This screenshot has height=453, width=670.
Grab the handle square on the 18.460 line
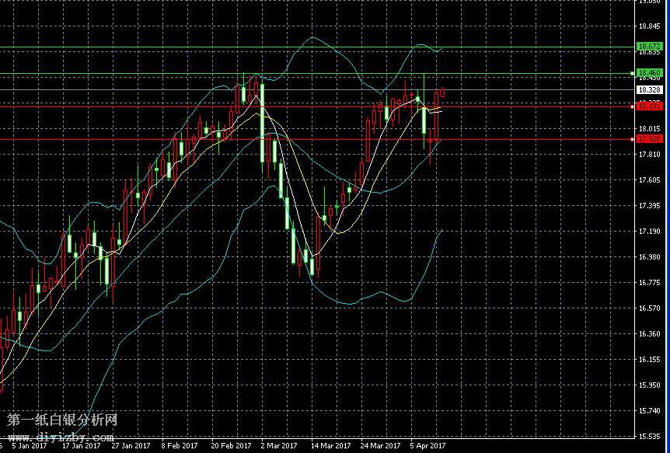click(x=631, y=73)
